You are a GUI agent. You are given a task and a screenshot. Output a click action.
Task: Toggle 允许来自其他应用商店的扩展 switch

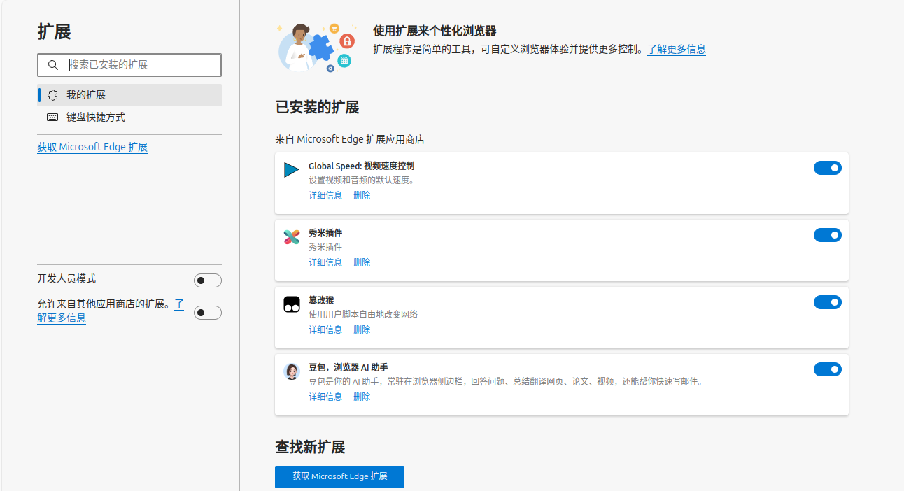(x=208, y=313)
